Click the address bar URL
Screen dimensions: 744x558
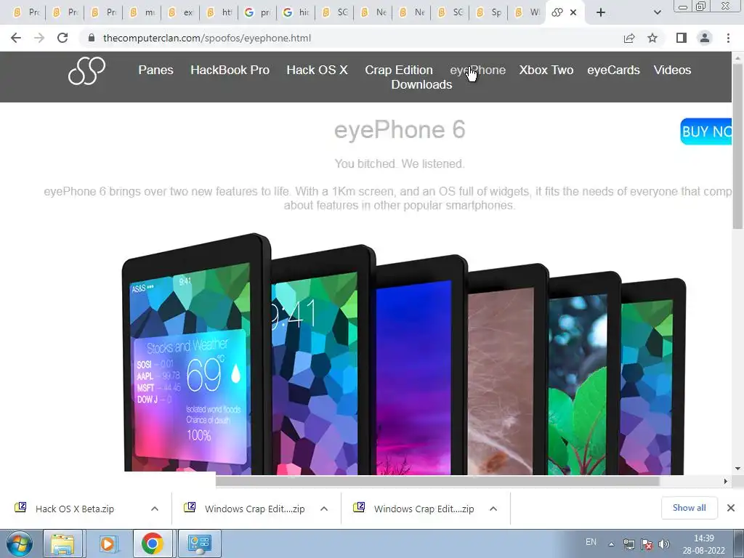(x=207, y=38)
